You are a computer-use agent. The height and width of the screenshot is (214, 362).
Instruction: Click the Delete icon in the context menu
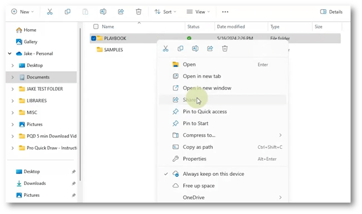pos(225,49)
